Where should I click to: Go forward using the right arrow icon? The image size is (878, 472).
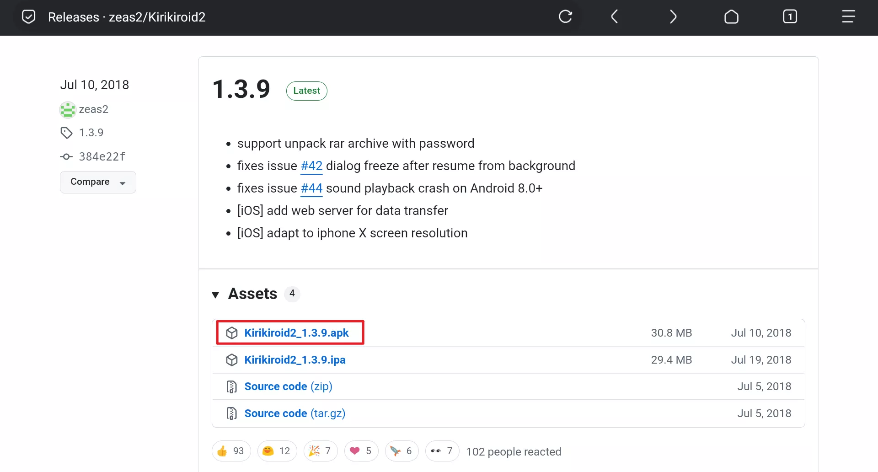point(673,17)
